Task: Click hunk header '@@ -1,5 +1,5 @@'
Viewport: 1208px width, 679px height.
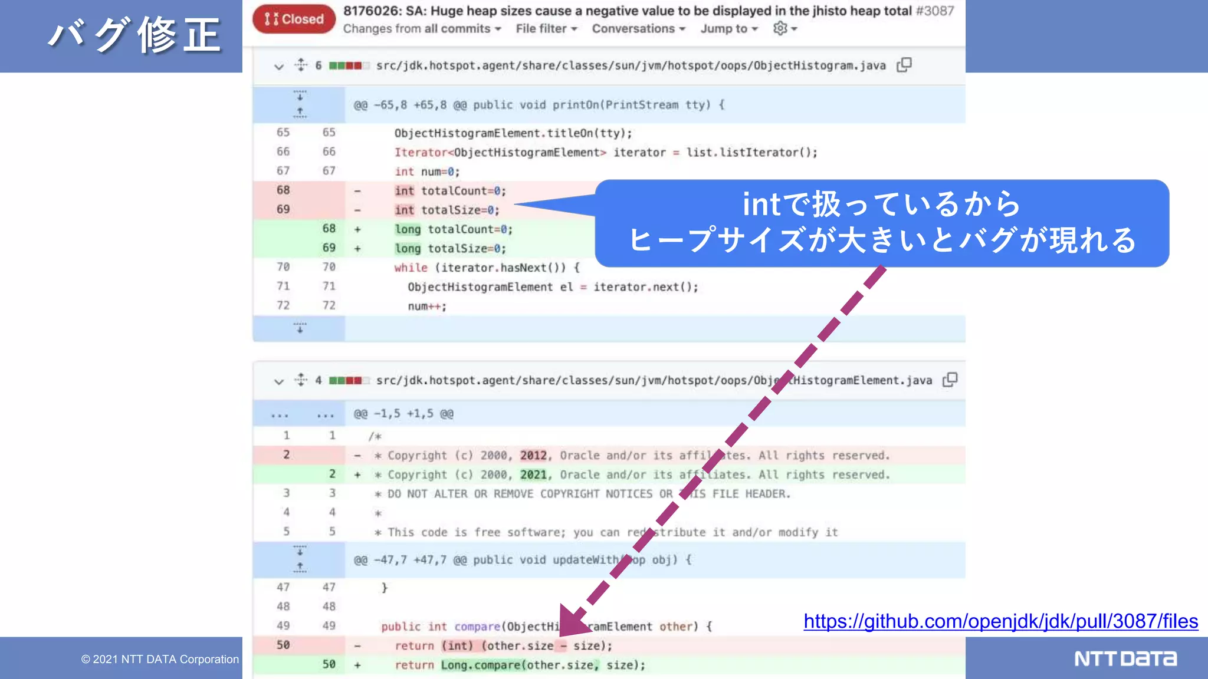Action: point(403,414)
